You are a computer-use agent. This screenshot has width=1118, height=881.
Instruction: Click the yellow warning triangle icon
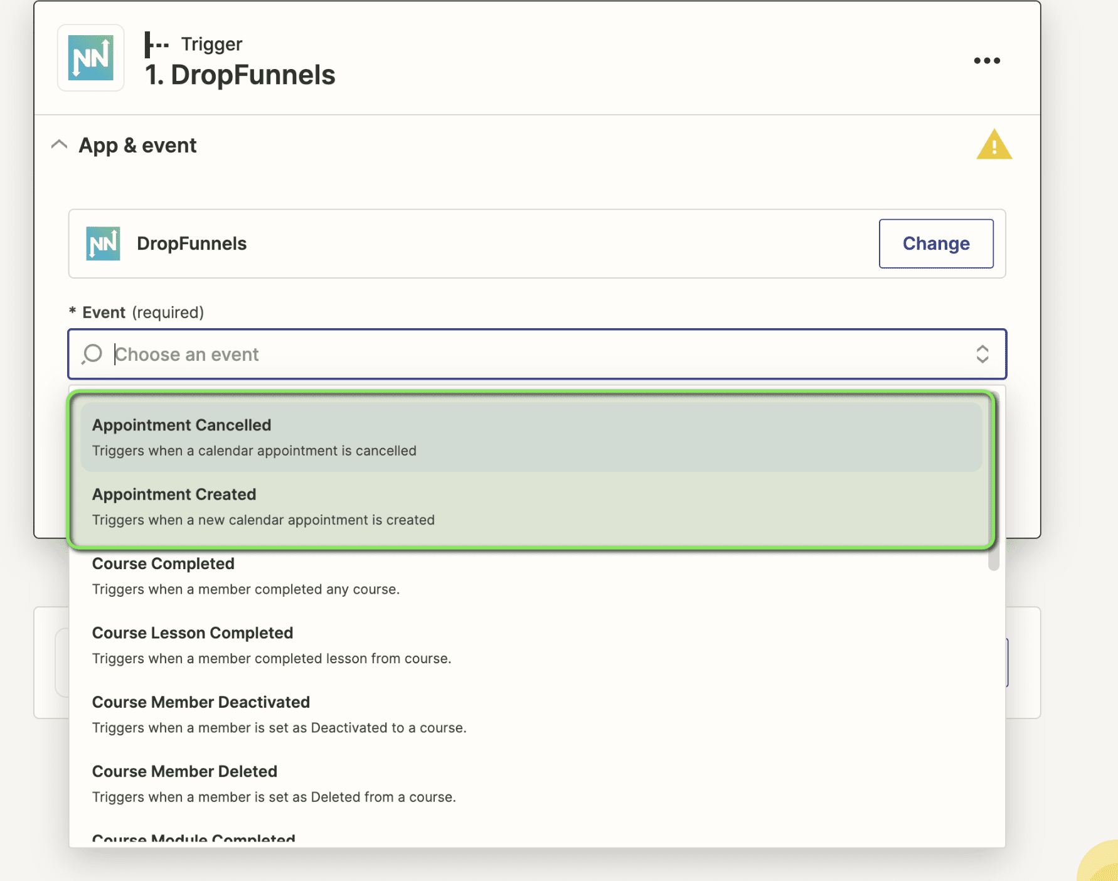click(994, 144)
